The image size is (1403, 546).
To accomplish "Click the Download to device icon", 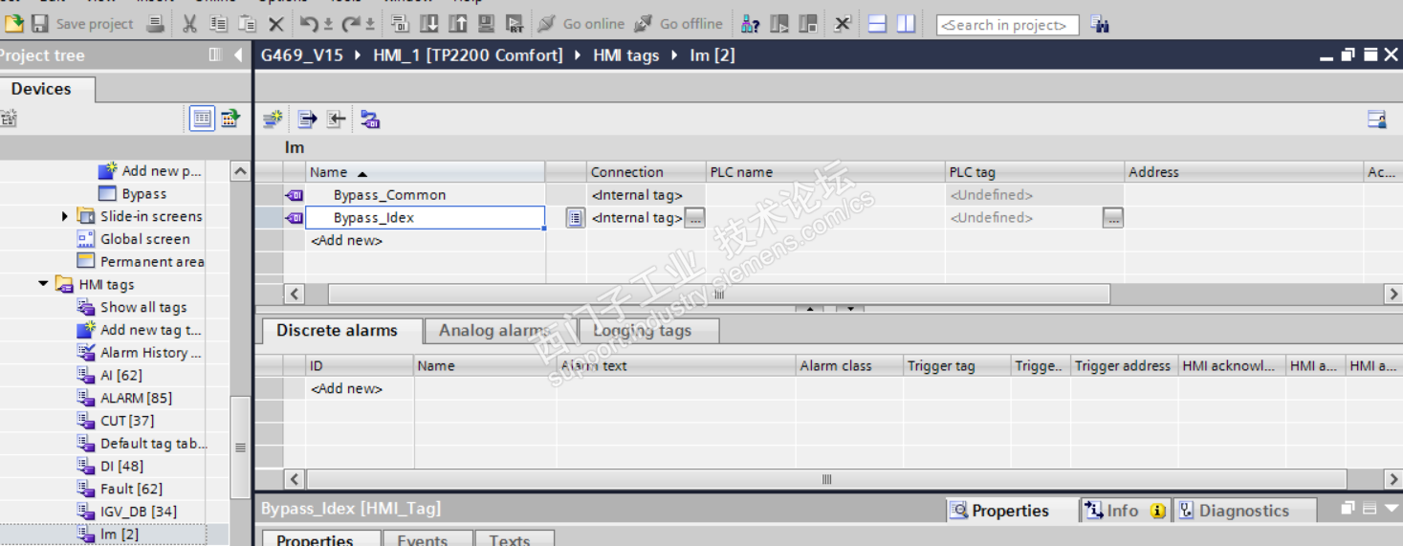I will [x=429, y=24].
